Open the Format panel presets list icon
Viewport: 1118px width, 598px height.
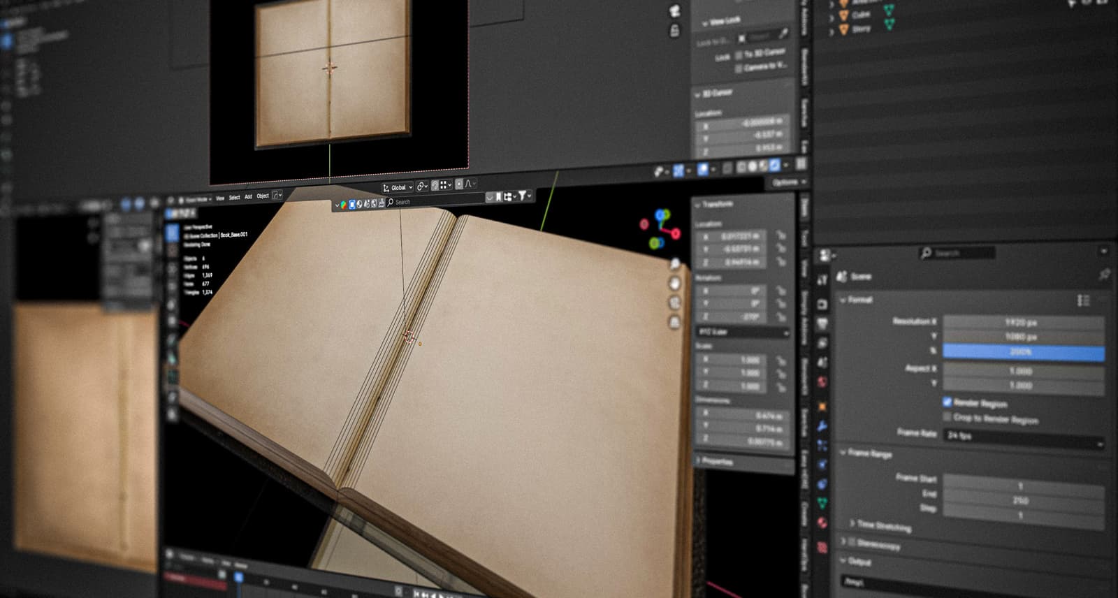tap(1083, 300)
